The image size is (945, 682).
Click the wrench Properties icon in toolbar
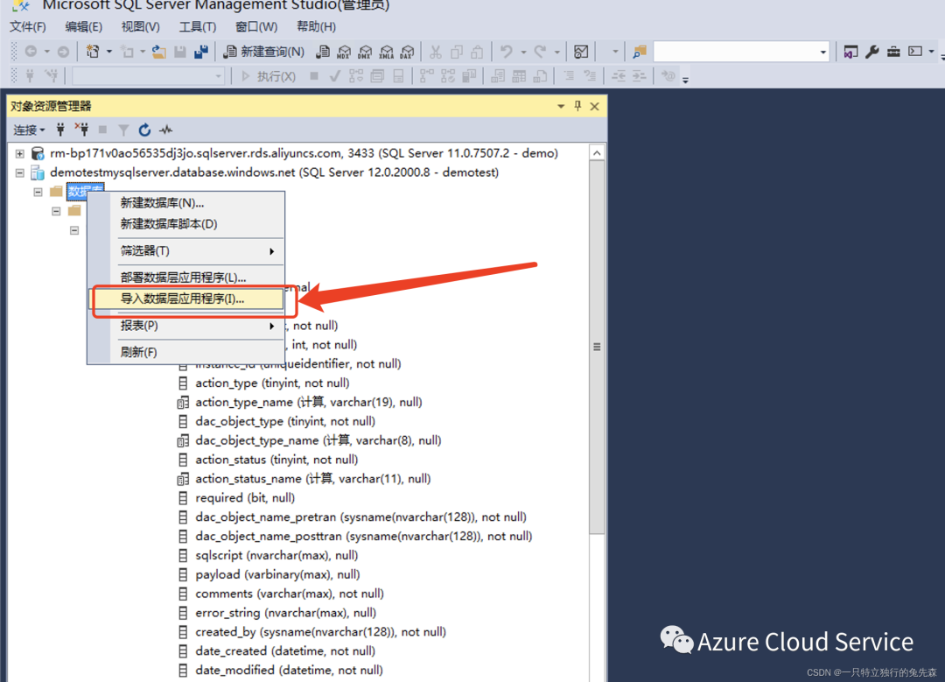pyautogui.click(x=872, y=52)
